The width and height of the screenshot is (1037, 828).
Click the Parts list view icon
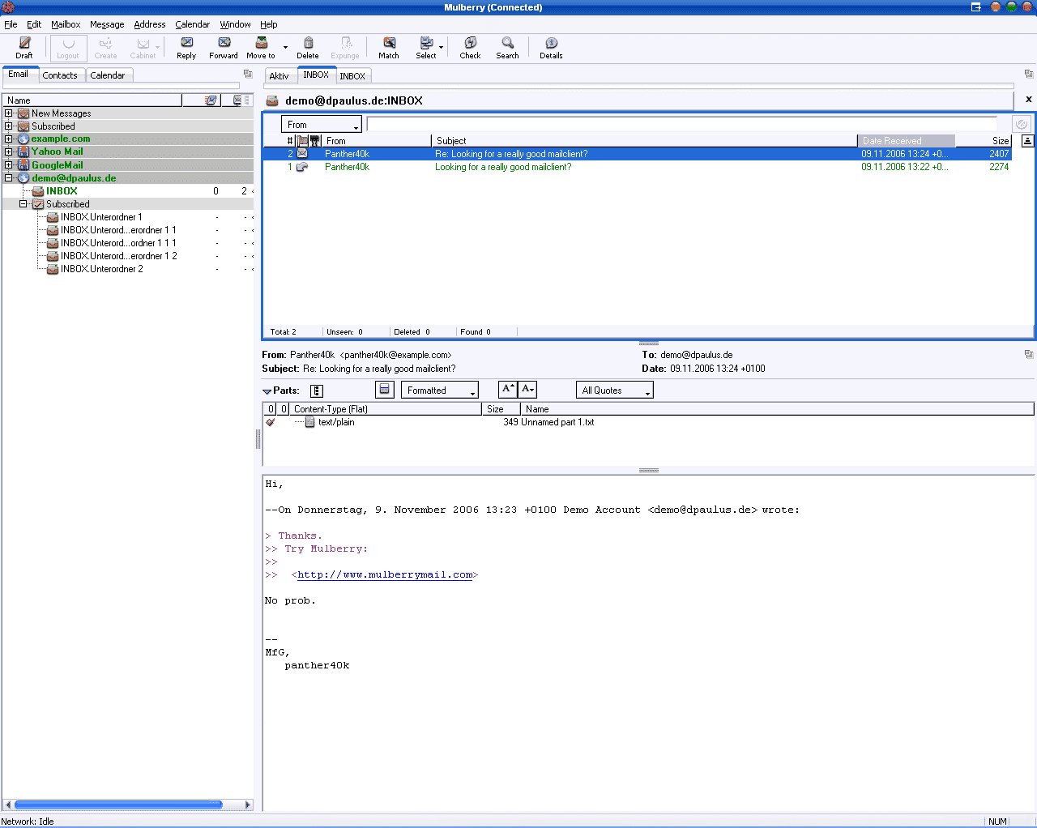(317, 391)
